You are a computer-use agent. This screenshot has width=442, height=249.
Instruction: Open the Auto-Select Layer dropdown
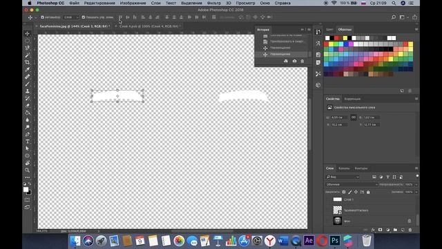pyautogui.click(x=70, y=17)
